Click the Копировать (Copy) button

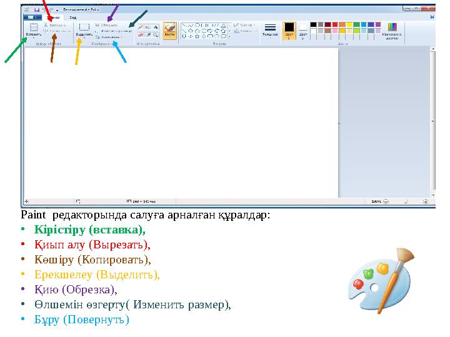click(57, 31)
